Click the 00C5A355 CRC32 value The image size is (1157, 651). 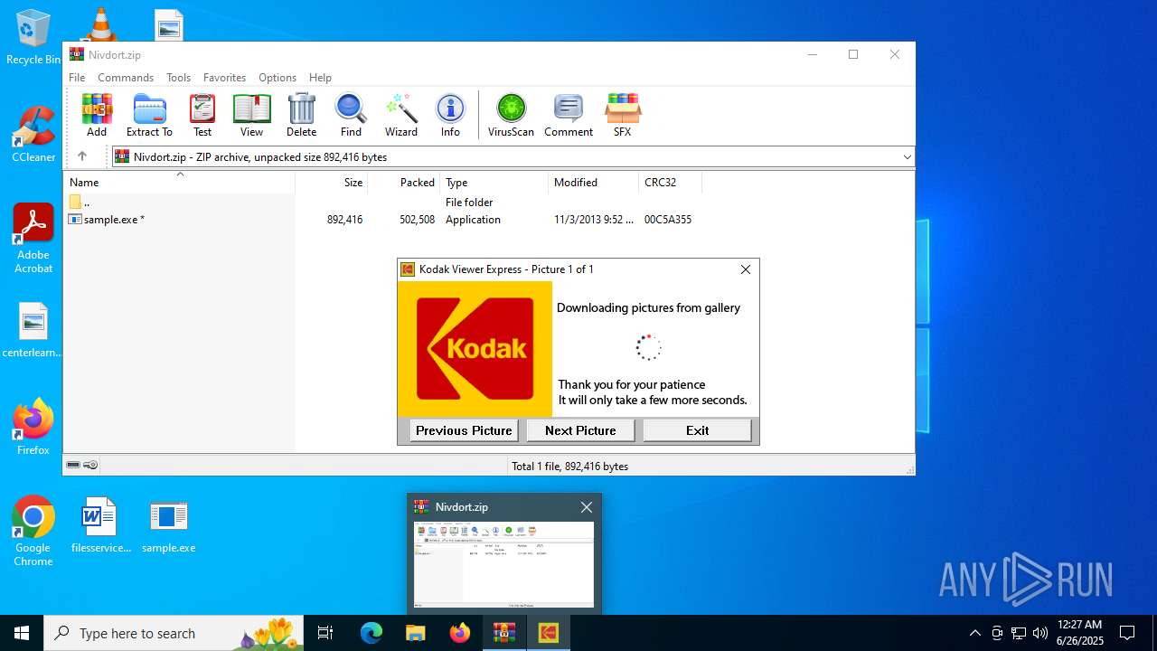(x=668, y=220)
